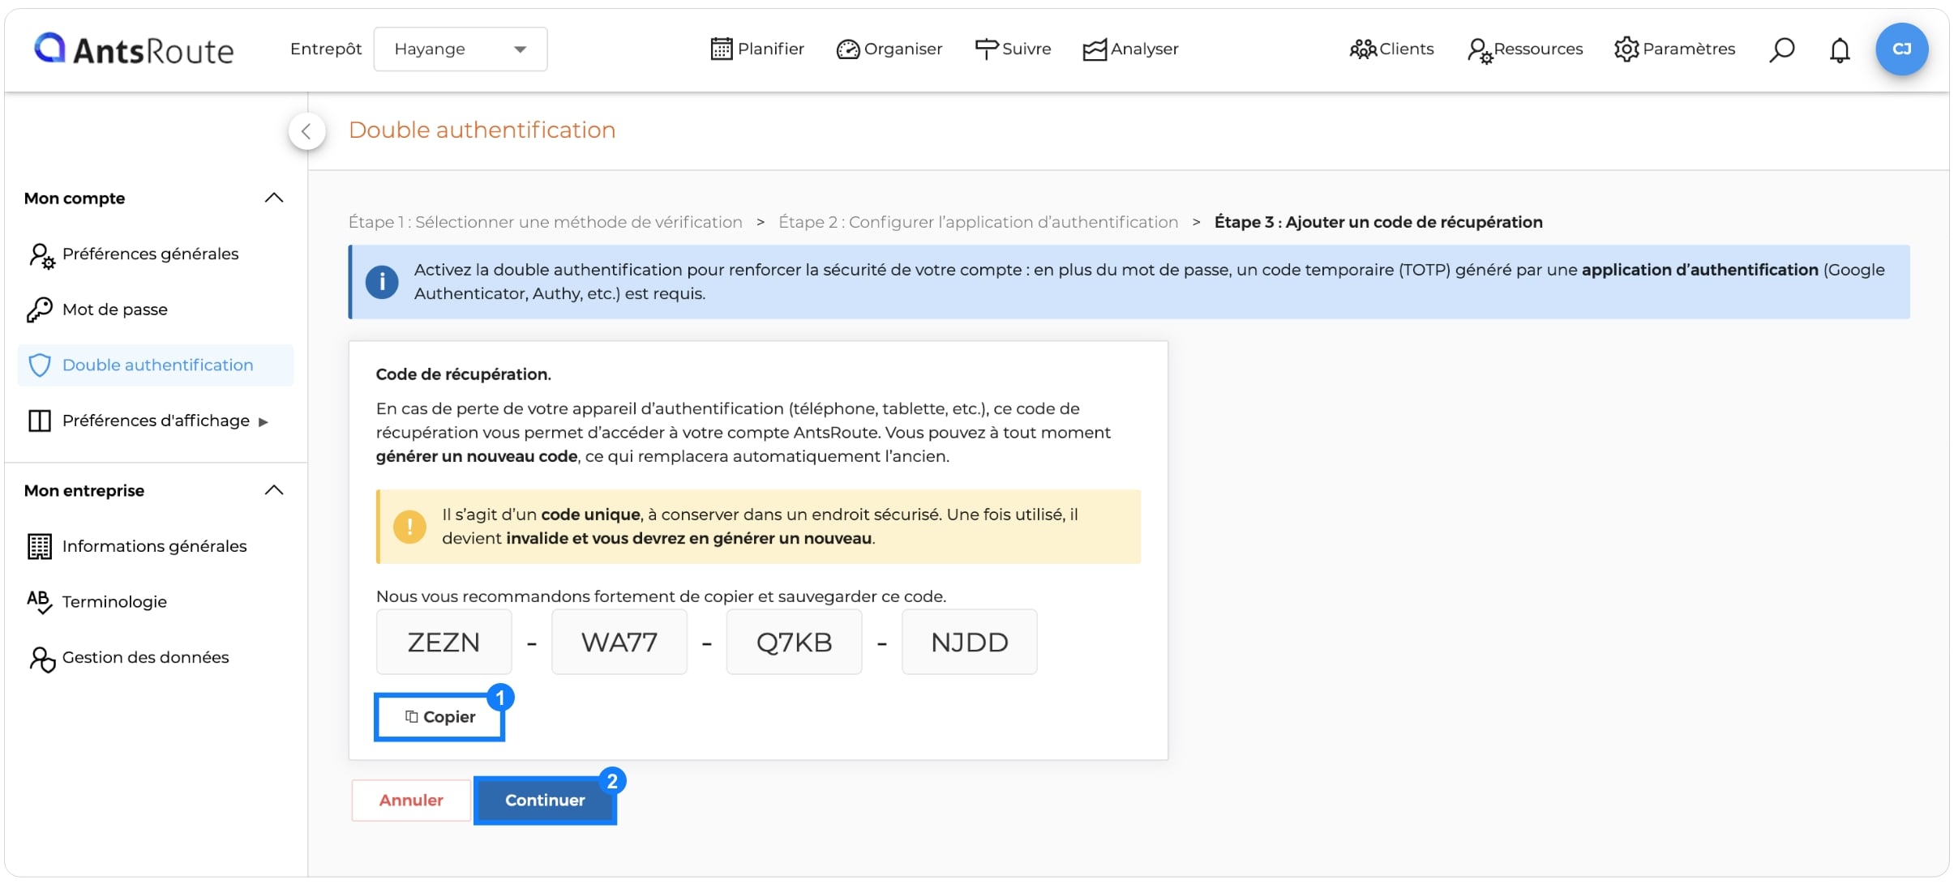The width and height of the screenshot is (1954, 884).
Task: Click the Paramètres gear icon
Action: coord(1626,49)
